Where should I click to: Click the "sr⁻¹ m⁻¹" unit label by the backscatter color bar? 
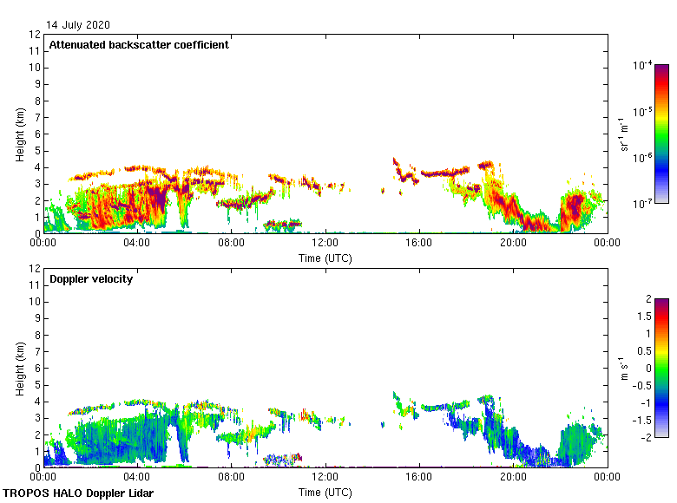(x=624, y=134)
